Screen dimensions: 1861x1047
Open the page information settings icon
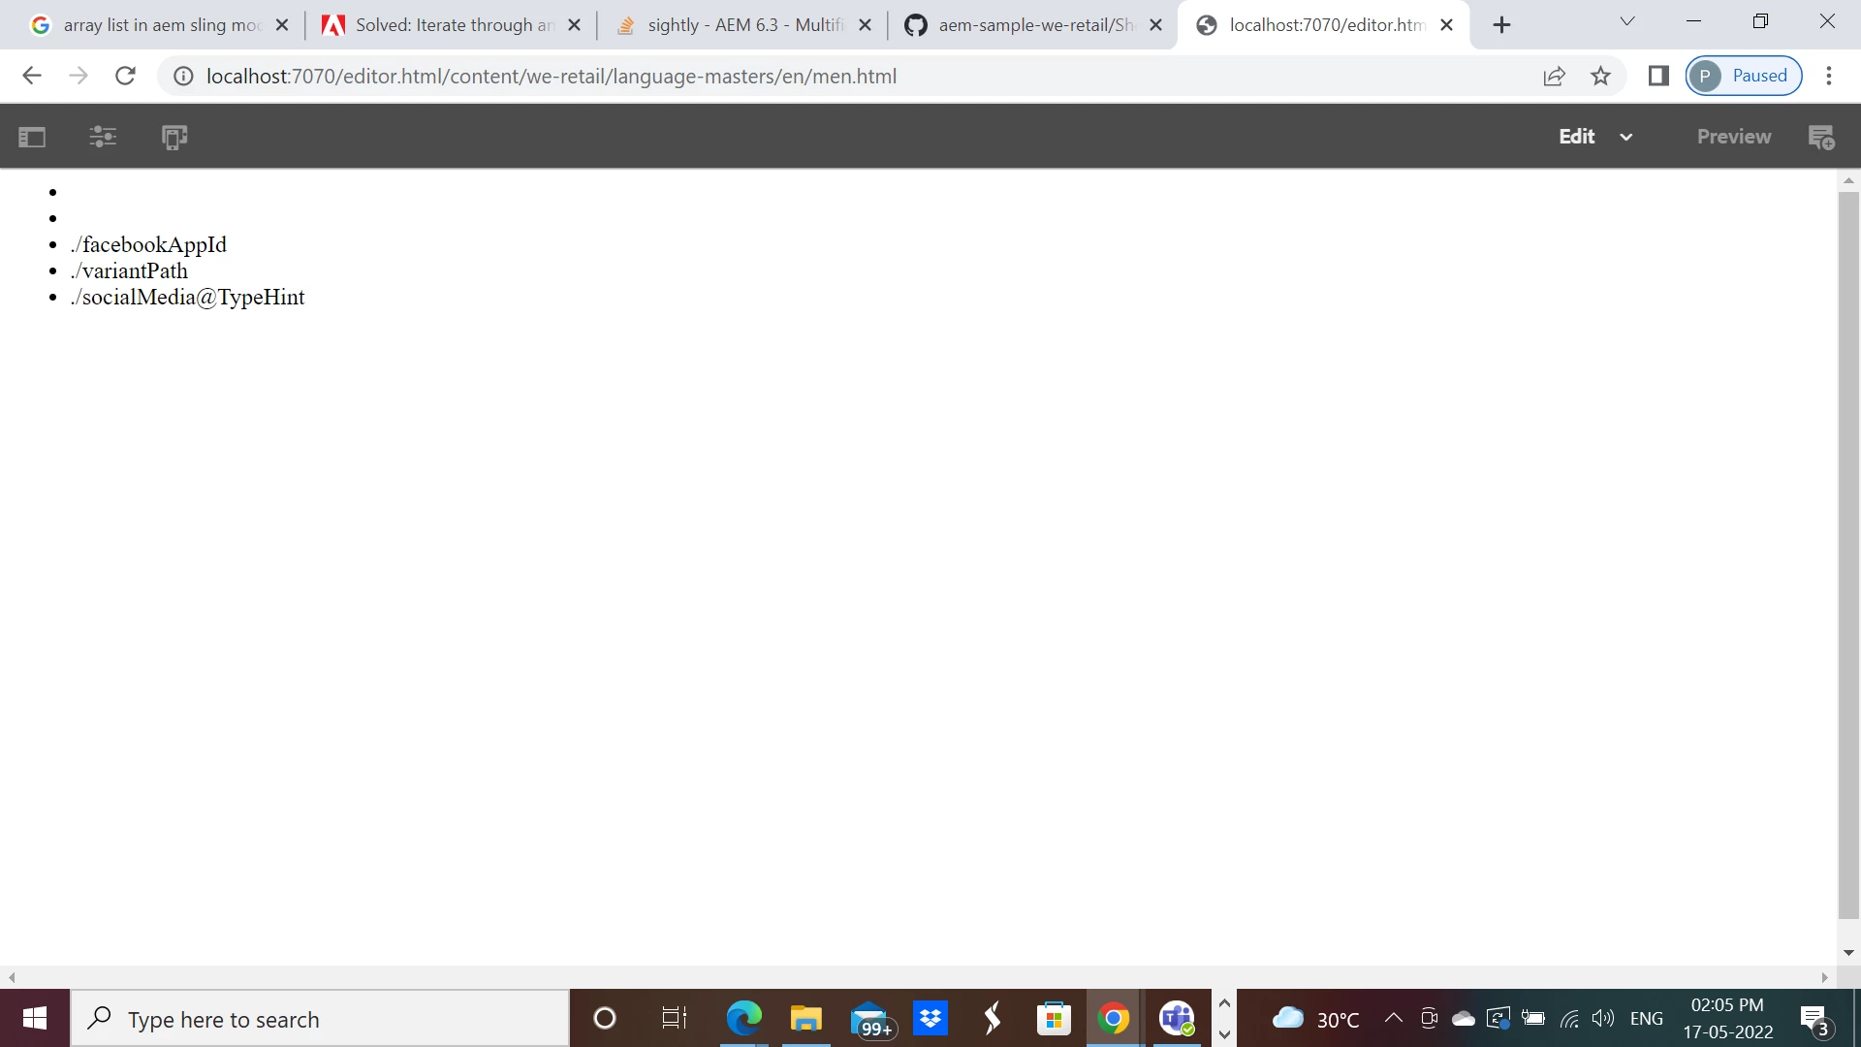103,137
